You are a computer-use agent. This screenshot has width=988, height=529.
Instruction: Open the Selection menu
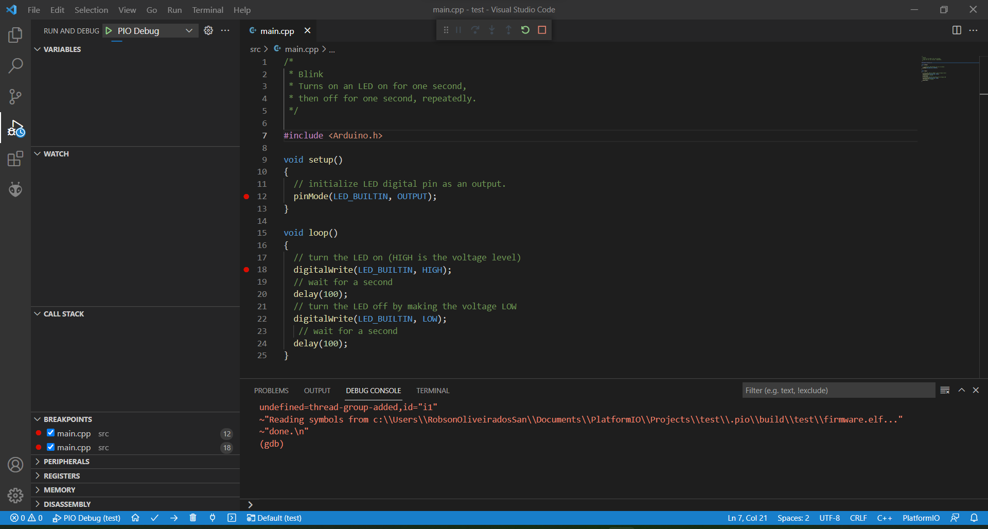[x=91, y=10]
